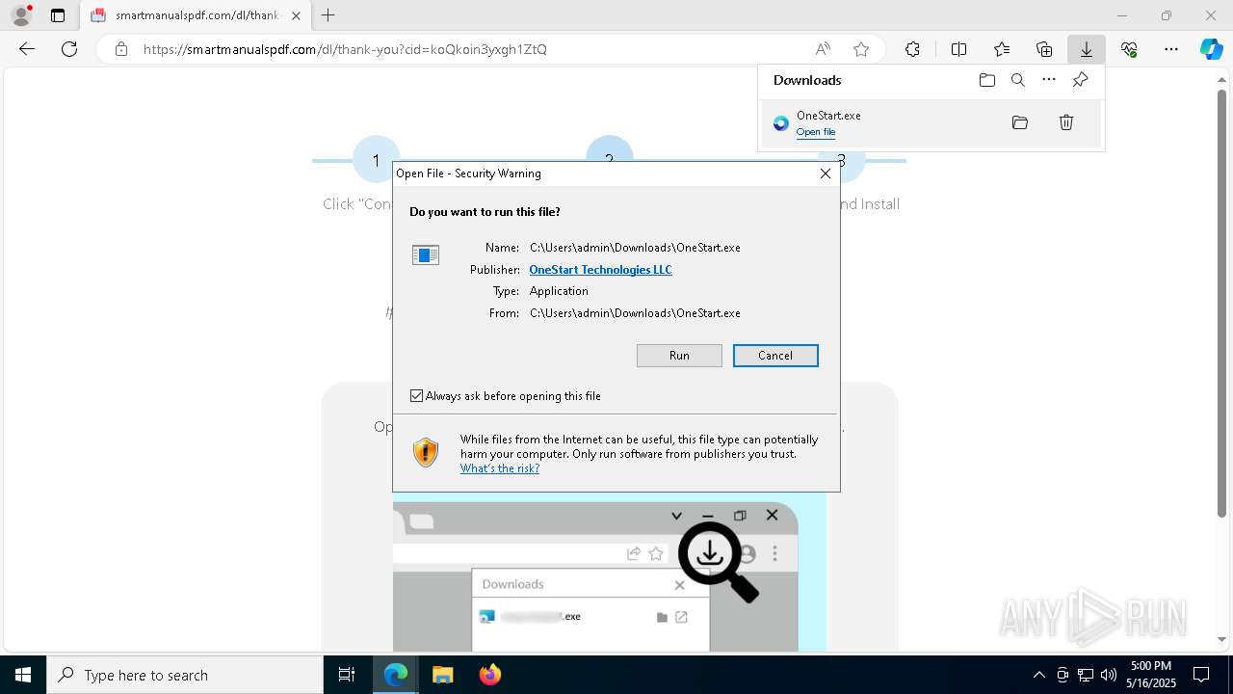This screenshot has width=1233, height=694.
Task: Search downloads with magnifier icon
Action: tap(1018, 80)
